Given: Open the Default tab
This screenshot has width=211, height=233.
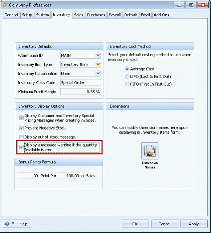Looking at the screenshot, I should point(131,15).
